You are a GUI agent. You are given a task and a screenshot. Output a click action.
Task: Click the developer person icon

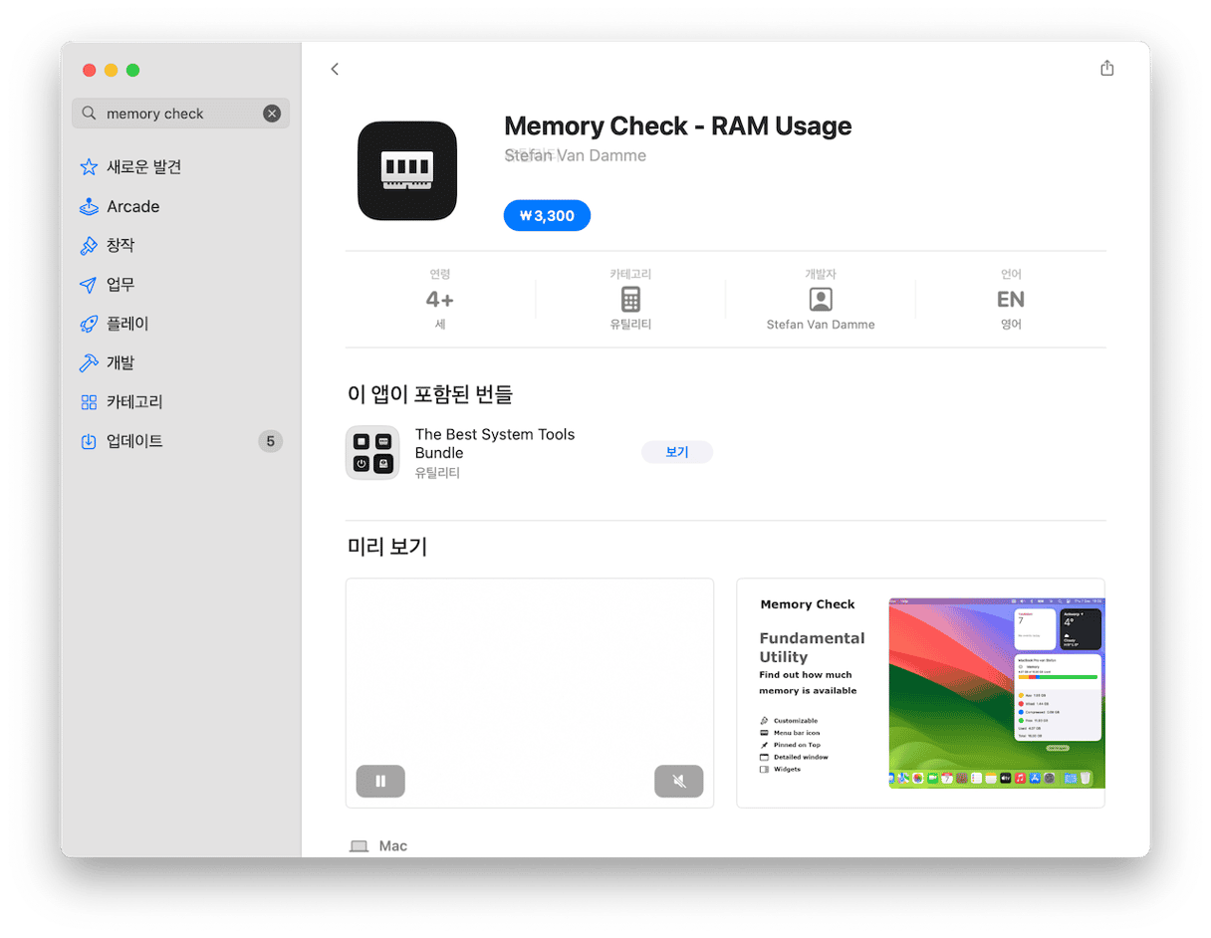tap(821, 300)
